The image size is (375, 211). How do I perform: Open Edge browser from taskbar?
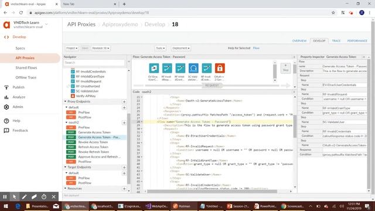(x=18, y=206)
